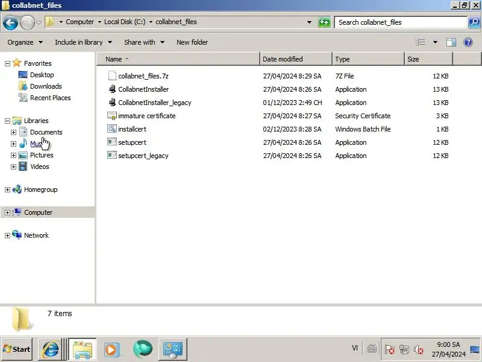Toggle the preview pane icon

(x=451, y=42)
